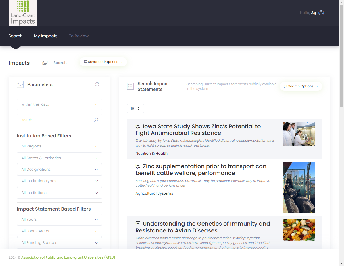The height and width of the screenshot is (266, 344).
Task: Click the stacked pages icon beside Search
Action: tap(45, 63)
